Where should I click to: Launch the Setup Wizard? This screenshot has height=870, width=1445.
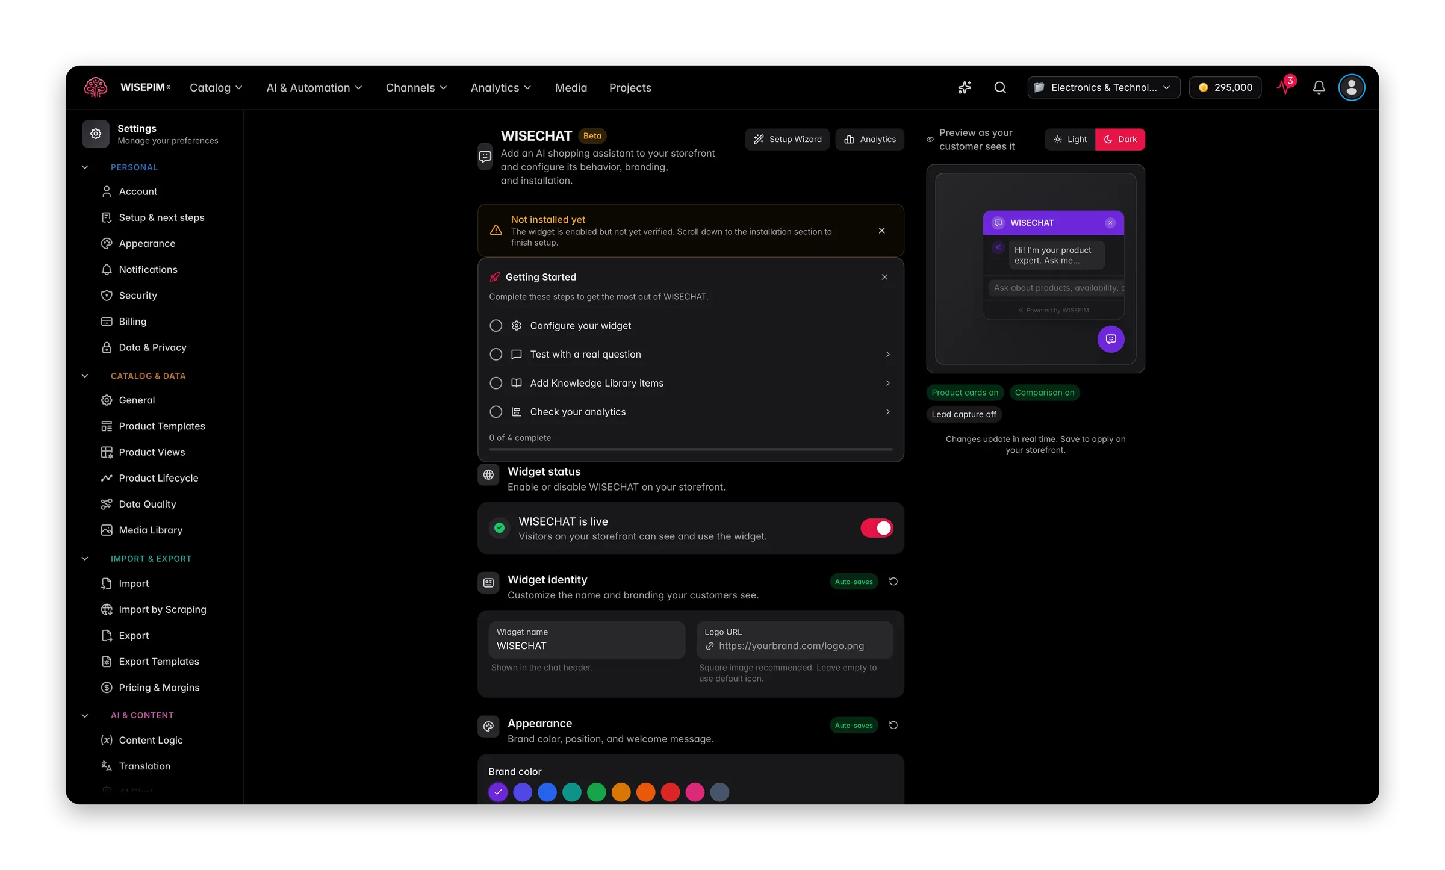tap(788, 140)
